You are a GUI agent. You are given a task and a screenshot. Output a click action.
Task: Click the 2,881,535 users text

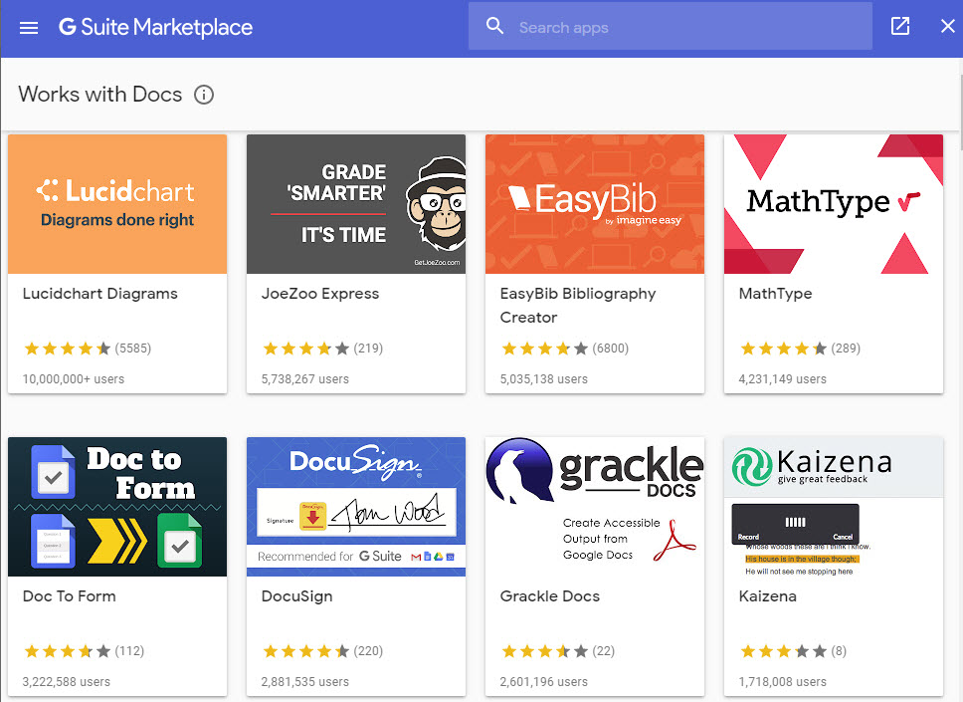click(x=305, y=682)
